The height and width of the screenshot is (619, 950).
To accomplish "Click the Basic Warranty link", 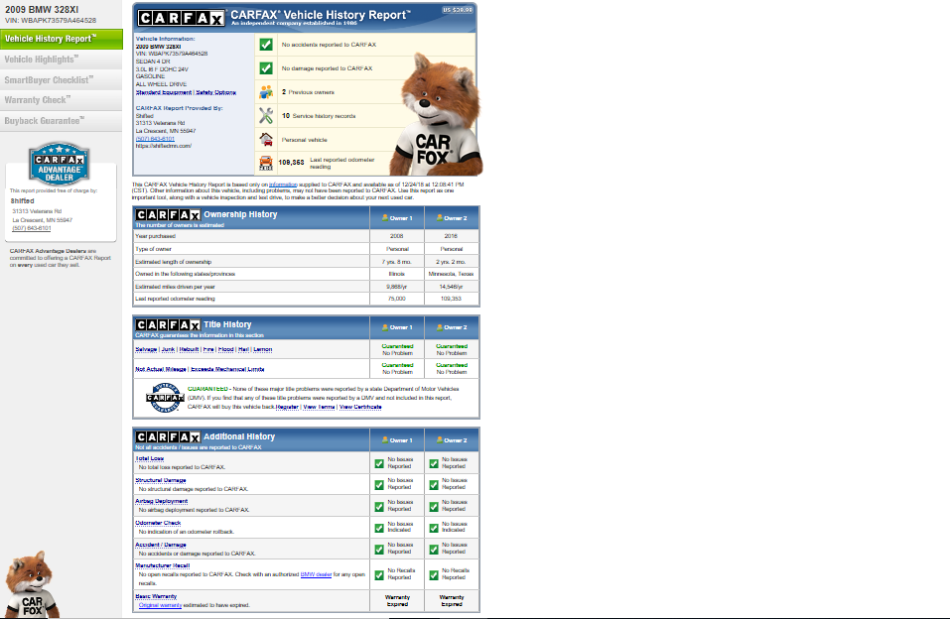I will 156,596.
